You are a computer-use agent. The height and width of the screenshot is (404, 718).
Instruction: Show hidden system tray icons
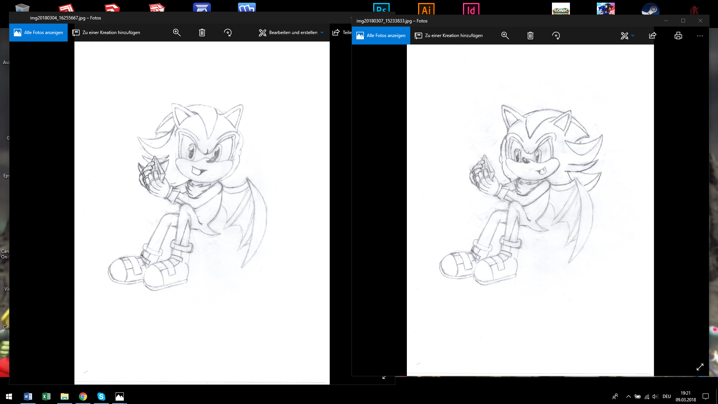pos(628,397)
